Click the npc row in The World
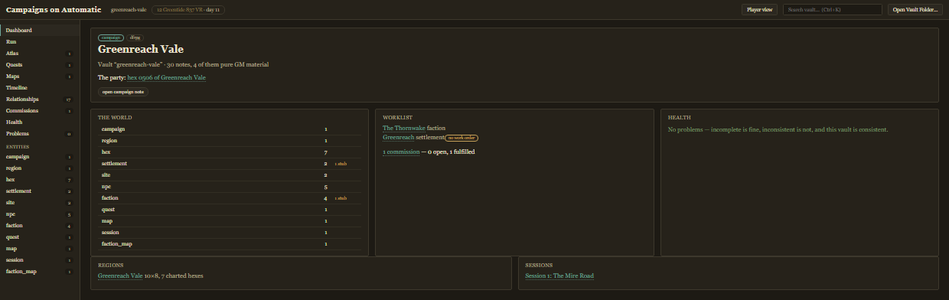Viewport: 949px width, 300px height. [230, 187]
